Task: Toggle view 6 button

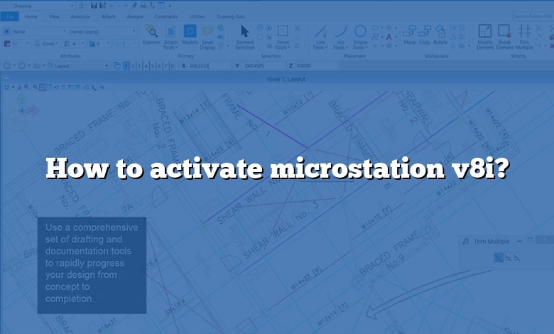Action: (x=159, y=66)
